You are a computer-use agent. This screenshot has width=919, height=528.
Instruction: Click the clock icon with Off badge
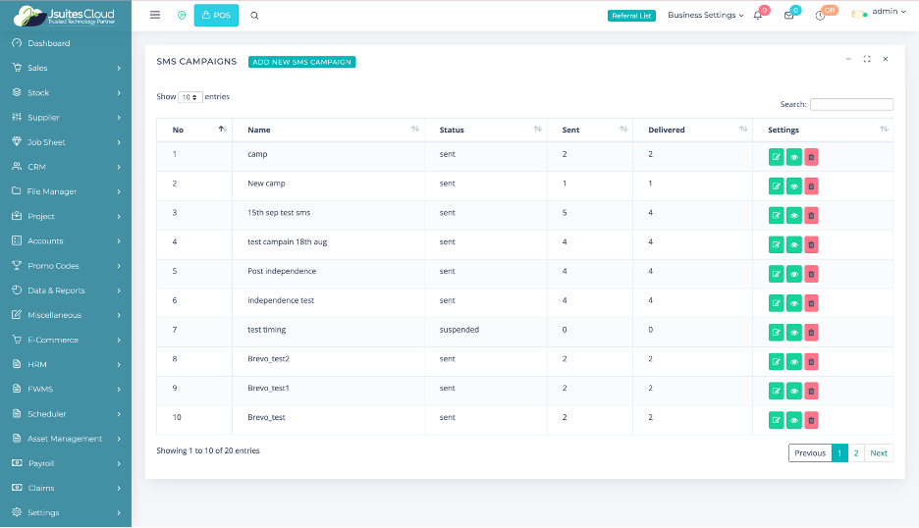pyautogui.click(x=820, y=16)
